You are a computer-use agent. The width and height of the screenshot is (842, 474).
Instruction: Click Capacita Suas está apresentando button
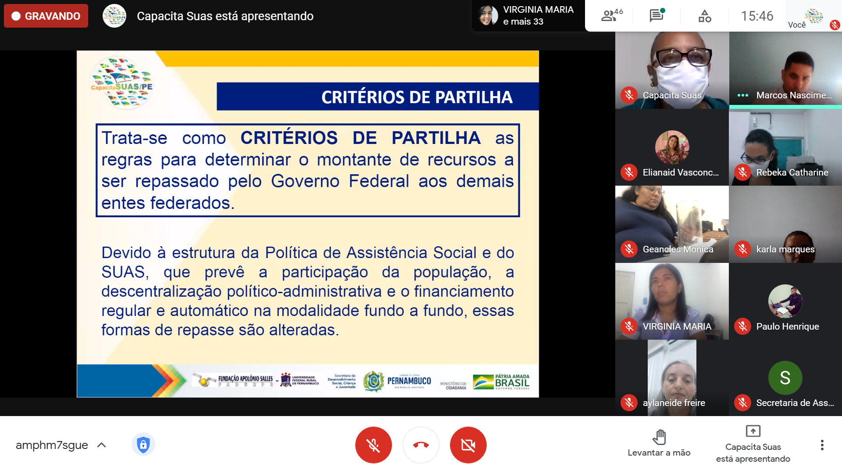[753, 443]
